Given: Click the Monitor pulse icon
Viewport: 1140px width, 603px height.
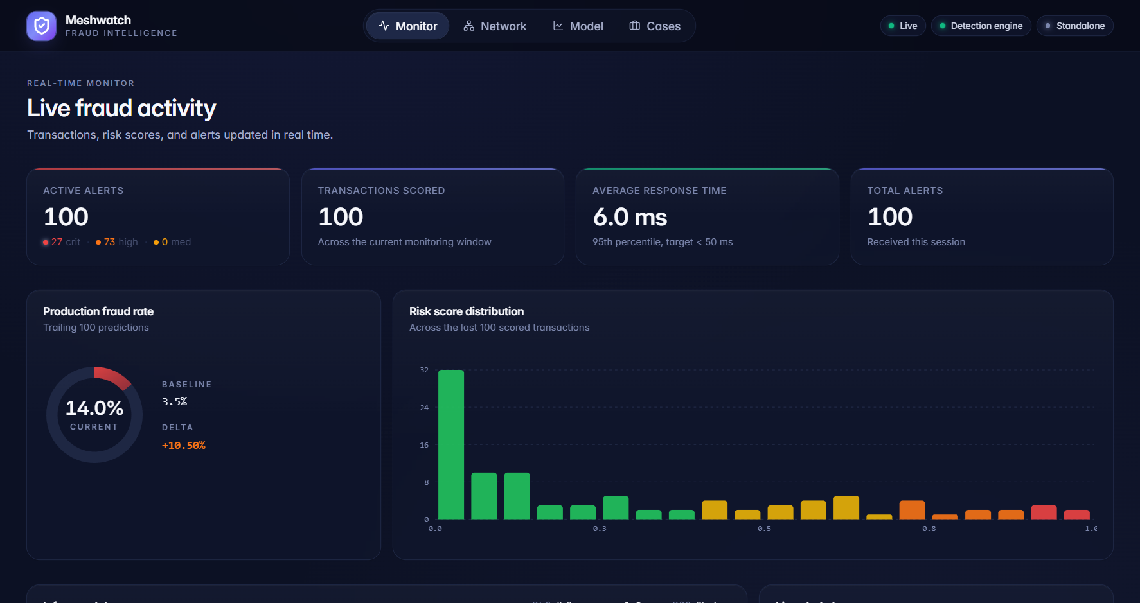Looking at the screenshot, I should (384, 26).
